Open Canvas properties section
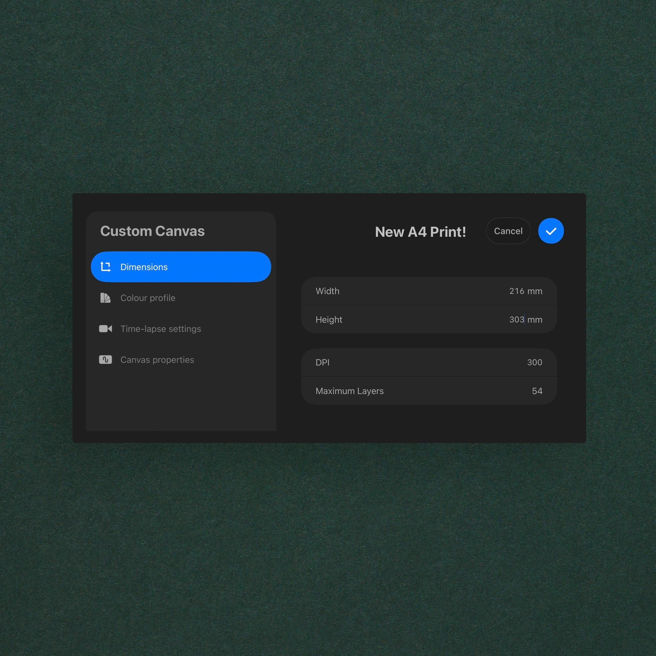 (x=157, y=359)
